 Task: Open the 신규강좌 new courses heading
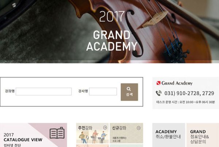pos(119,128)
